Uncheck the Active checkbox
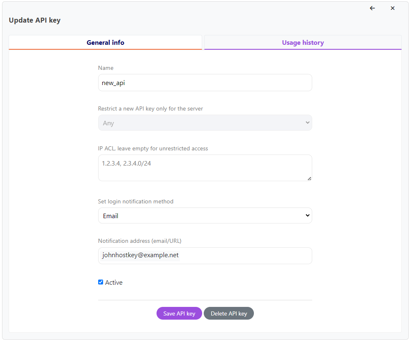 (x=101, y=282)
